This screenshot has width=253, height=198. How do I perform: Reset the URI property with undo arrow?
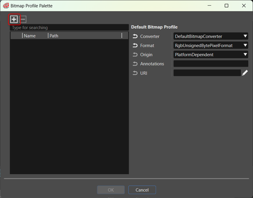click(x=135, y=73)
